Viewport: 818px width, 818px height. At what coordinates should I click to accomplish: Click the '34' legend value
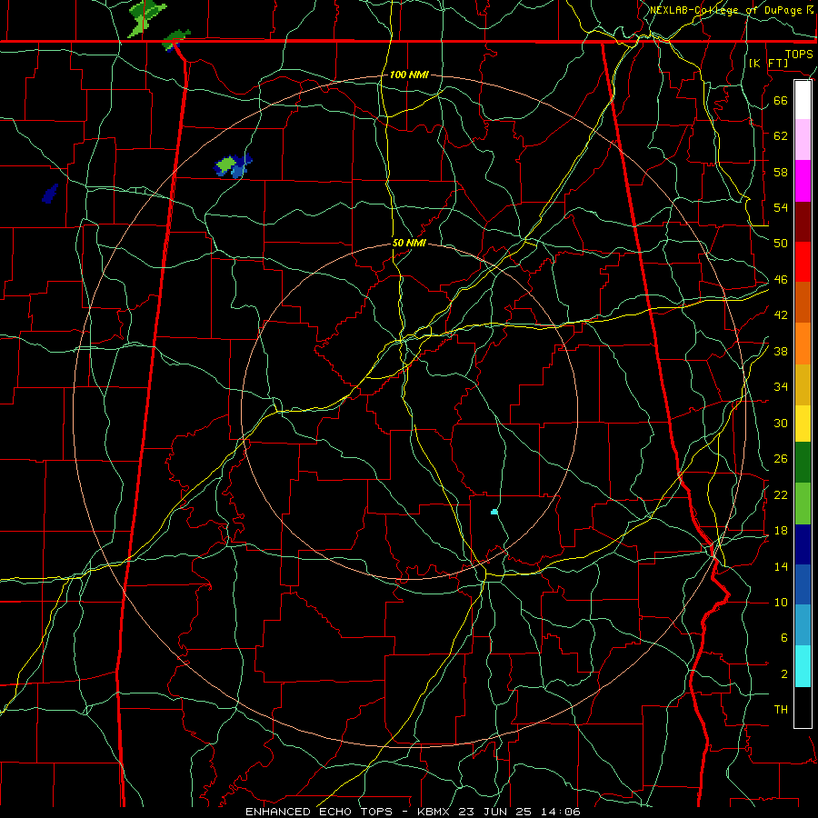781,386
